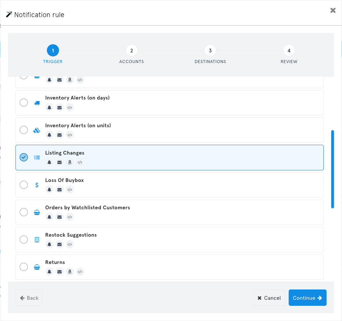This screenshot has height=321, width=342.
Task: Click the "Restock Suggestions" title text
Action: tap(71, 235)
